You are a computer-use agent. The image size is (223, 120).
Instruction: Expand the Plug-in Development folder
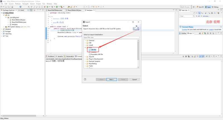(85, 59)
